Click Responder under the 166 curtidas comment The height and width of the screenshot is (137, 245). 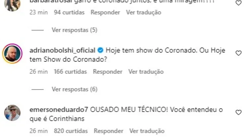coord(108,72)
